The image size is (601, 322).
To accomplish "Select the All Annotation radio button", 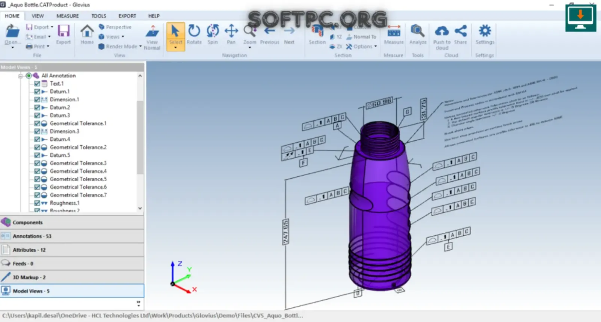I will pos(29,75).
